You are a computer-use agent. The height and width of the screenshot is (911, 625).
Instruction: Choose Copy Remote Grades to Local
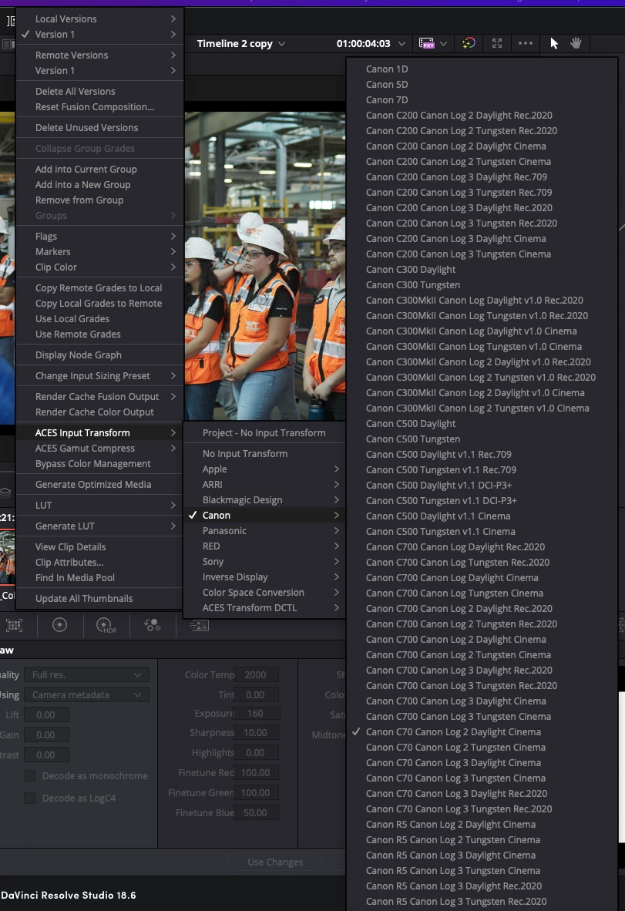[100, 288]
